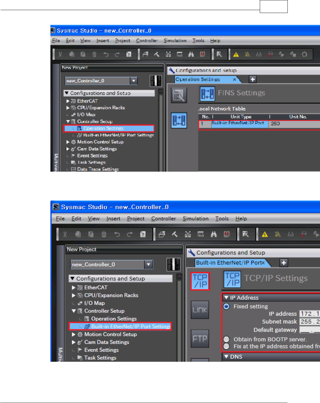Select the Obtain from BOOTP server option
The image size is (320, 403).
[x=227, y=339]
